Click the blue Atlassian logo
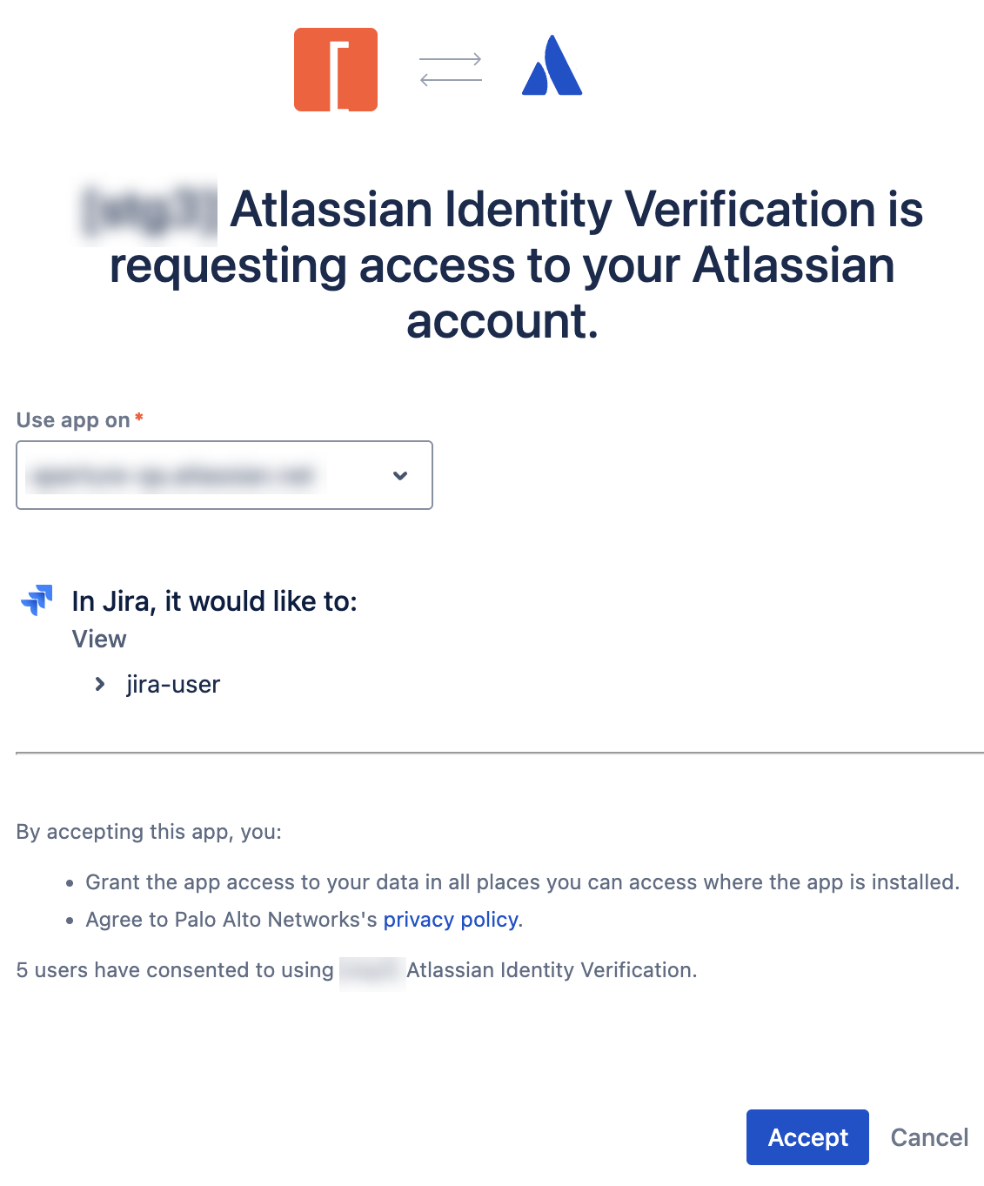This screenshot has width=984, height=1186. tap(552, 66)
